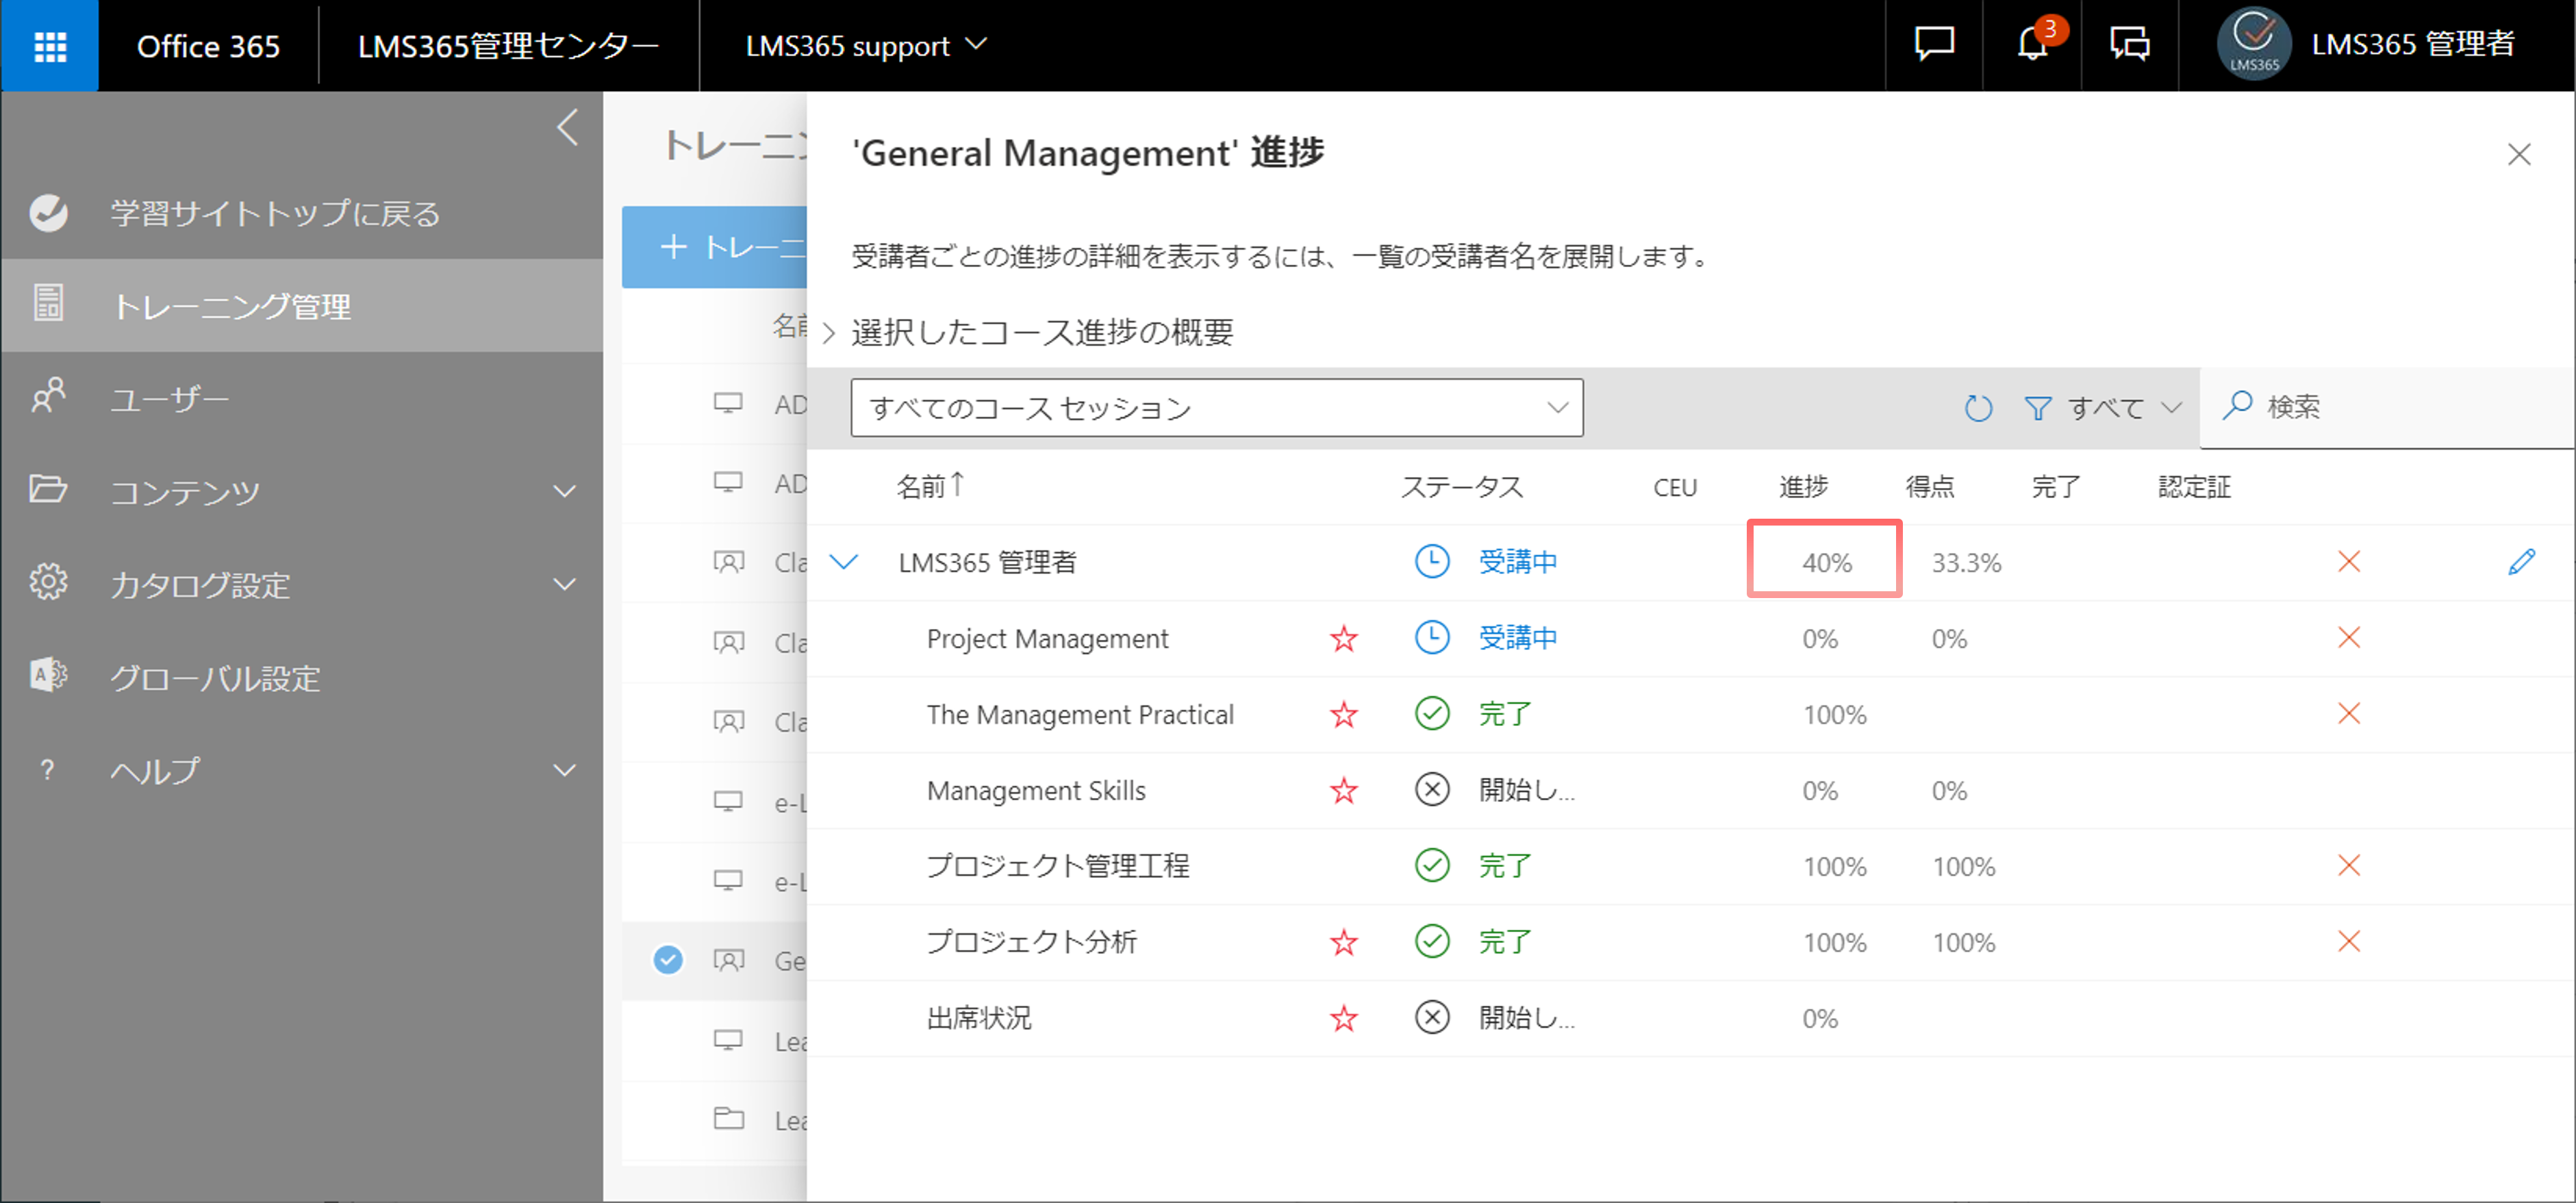2576x1203 pixels.
Task: Open the LMS365 support site dropdown
Action: 866,46
